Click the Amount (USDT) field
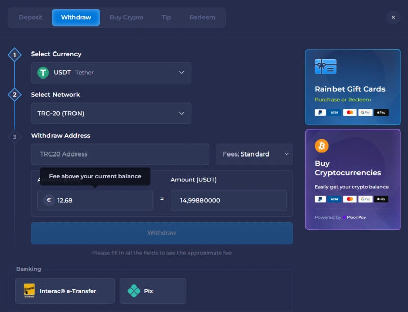The height and width of the screenshot is (312, 408). coord(228,200)
